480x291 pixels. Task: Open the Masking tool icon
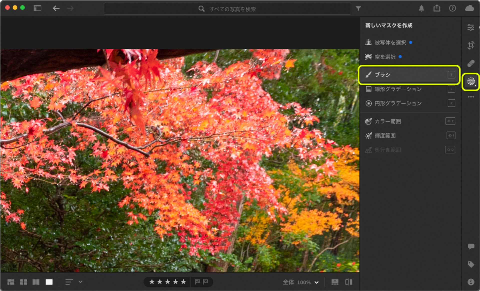[471, 81]
